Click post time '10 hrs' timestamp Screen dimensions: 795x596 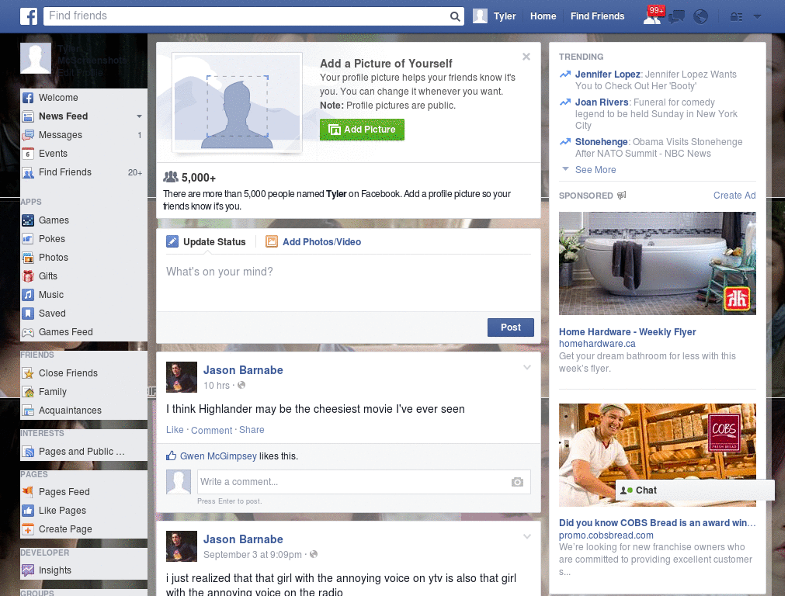click(217, 386)
